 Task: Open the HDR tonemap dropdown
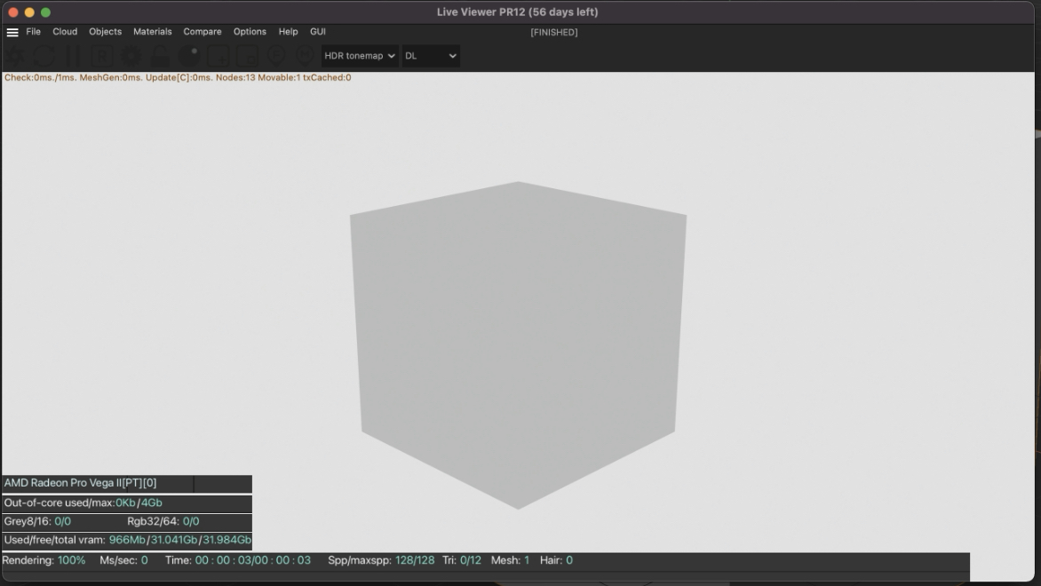point(360,56)
